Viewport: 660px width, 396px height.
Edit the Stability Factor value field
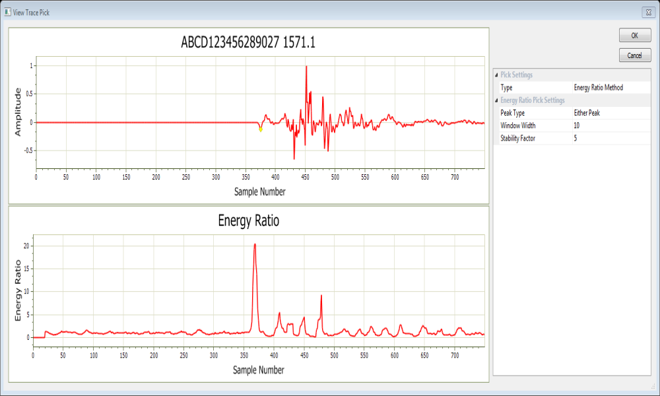614,138
